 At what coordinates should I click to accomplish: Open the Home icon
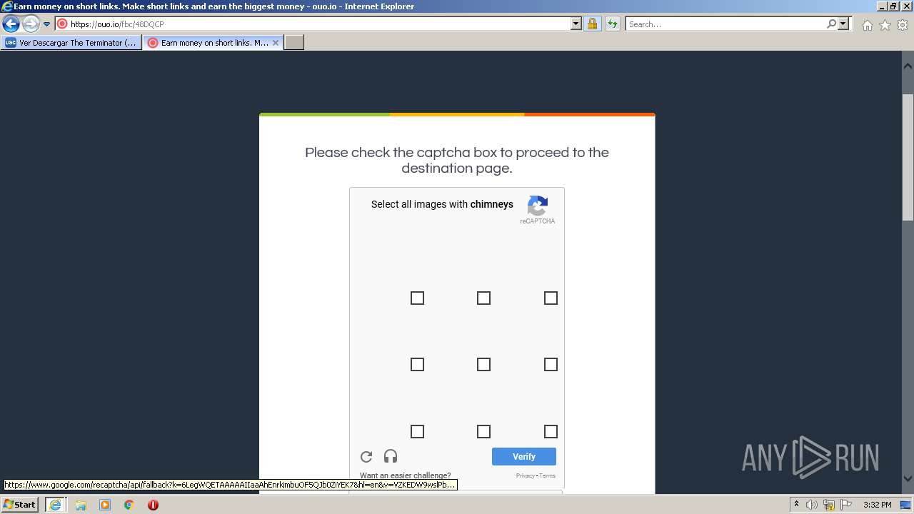[867, 25]
